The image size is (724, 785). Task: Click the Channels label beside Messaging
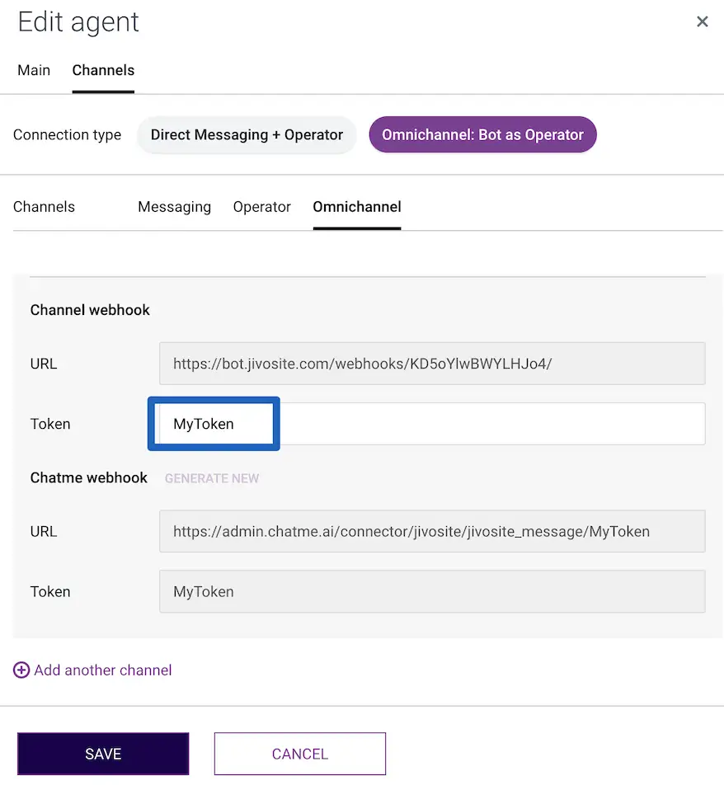coord(44,207)
